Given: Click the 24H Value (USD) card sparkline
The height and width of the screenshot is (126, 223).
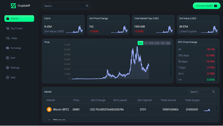Looking at the screenshot, I should (209, 30).
